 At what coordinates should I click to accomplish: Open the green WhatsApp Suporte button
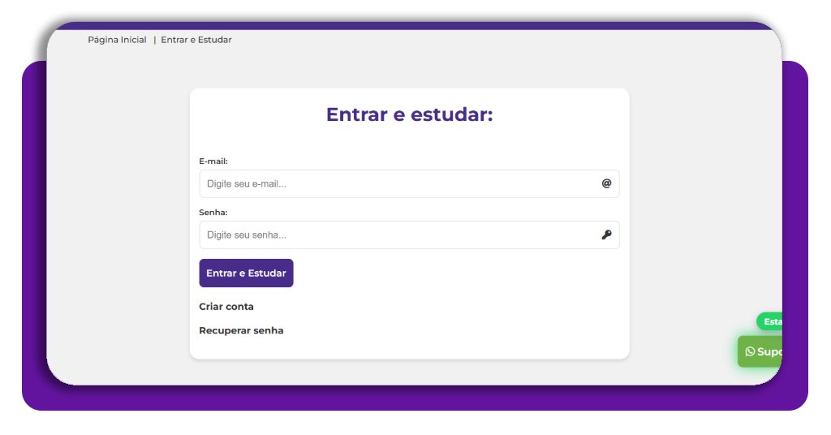[x=760, y=351]
